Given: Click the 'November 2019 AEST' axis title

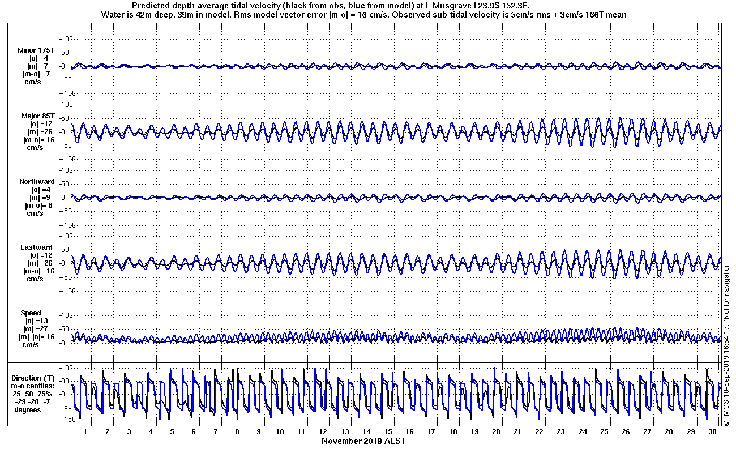Looking at the screenshot, I should coord(363,441).
